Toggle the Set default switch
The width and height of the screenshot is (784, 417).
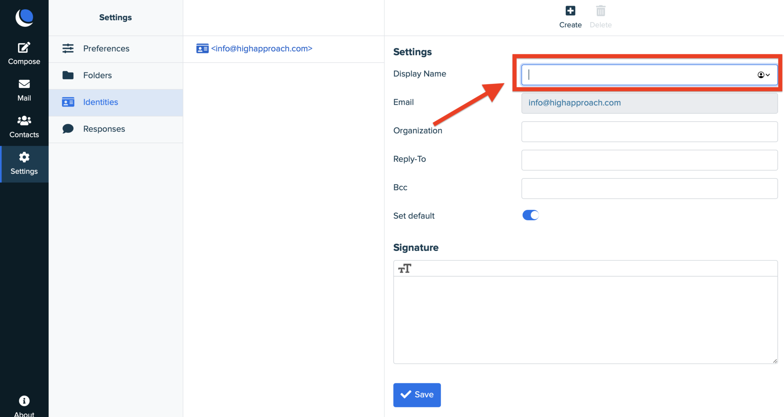click(x=531, y=215)
